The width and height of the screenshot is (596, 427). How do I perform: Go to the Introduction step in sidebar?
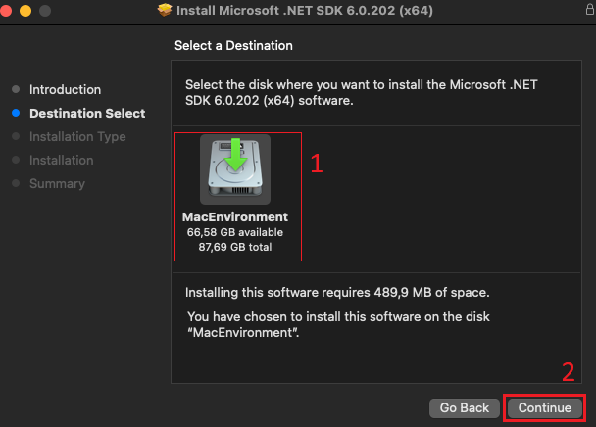65,89
